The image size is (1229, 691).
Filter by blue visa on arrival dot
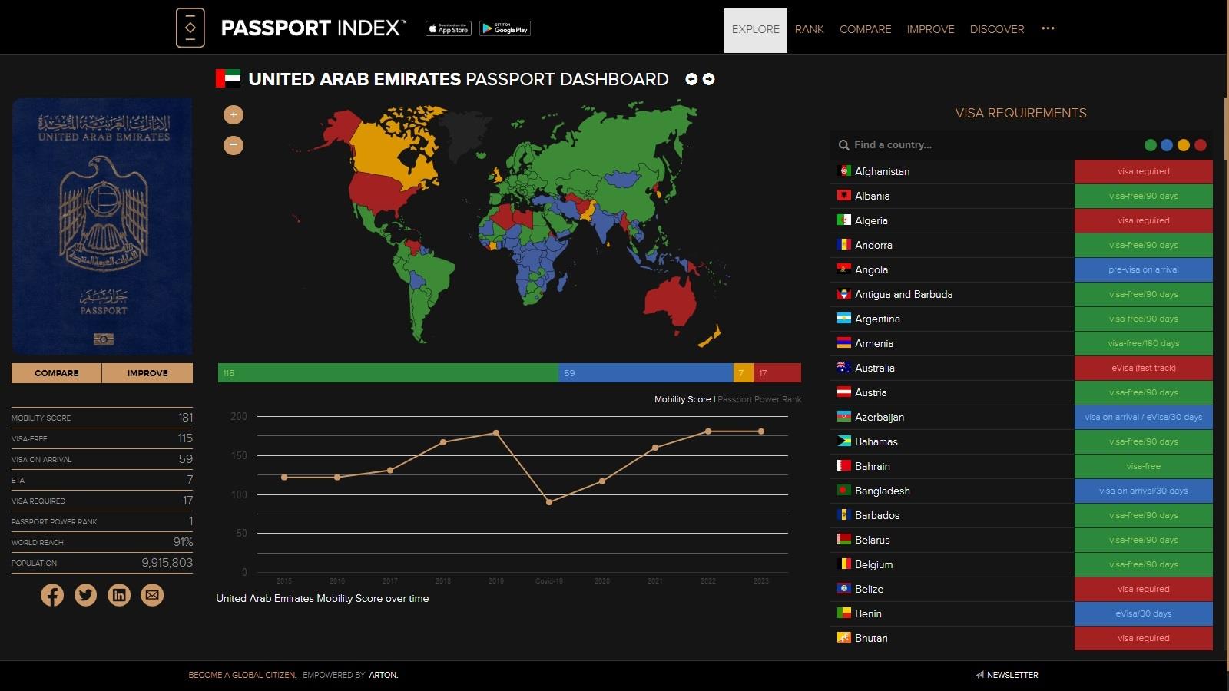[x=1167, y=145]
